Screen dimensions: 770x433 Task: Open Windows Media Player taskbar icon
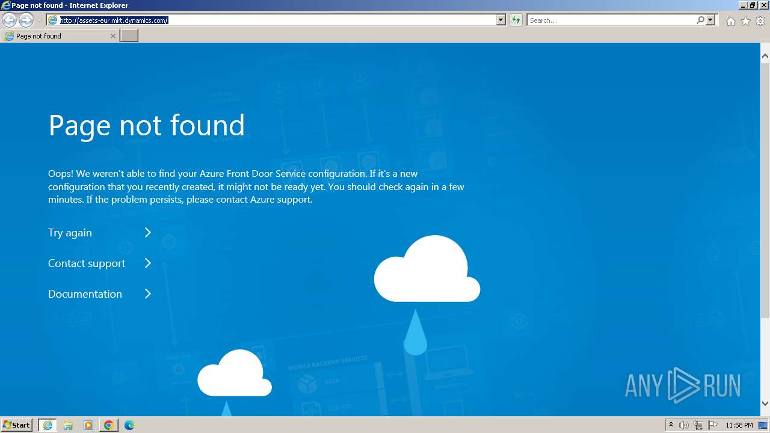coord(88,425)
